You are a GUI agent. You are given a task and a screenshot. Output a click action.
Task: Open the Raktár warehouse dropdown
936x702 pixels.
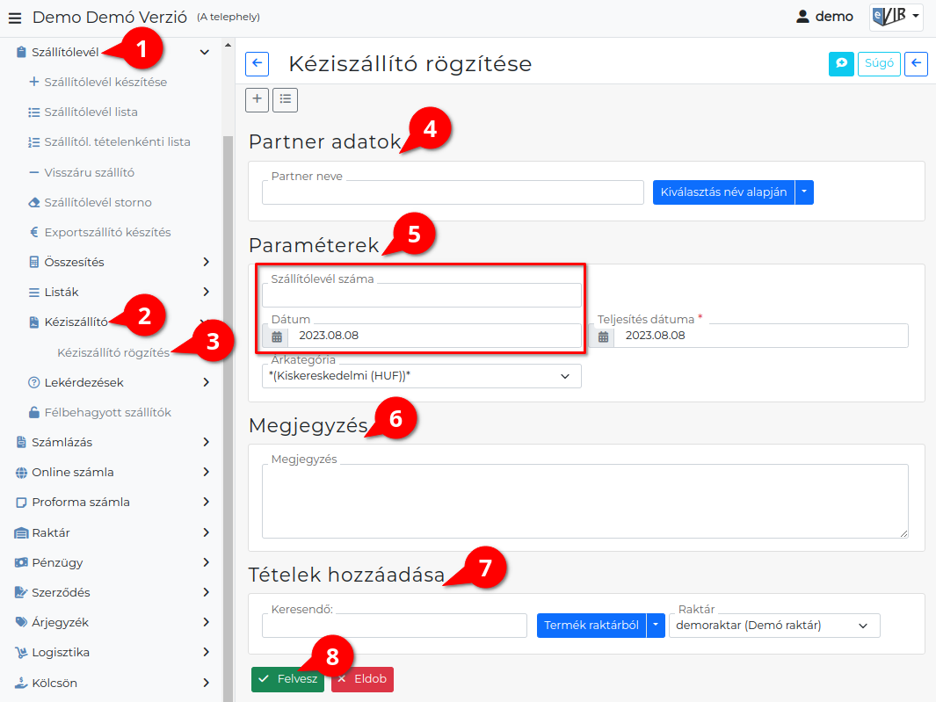click(774, 626)
